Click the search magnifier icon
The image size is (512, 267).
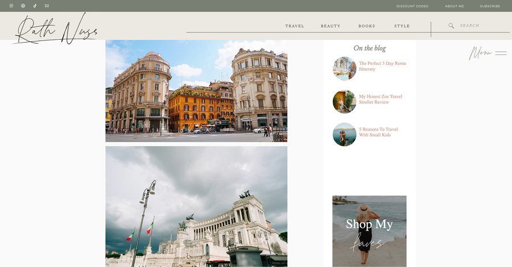451,26
